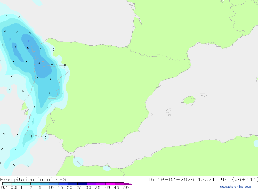Pick the 30–35 mm violet legend swatch
This screenshot has height=189, width=258.
click(x=92, y=184)
